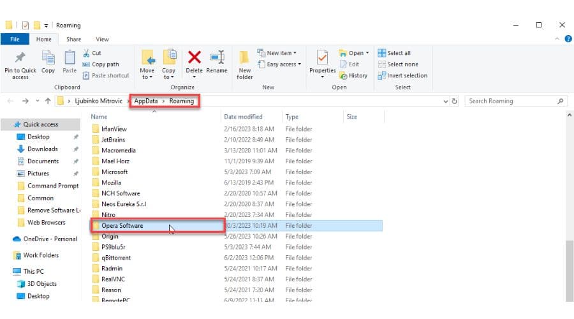Open the New item dropdown

pyautogui.click(x=277, y=53)
